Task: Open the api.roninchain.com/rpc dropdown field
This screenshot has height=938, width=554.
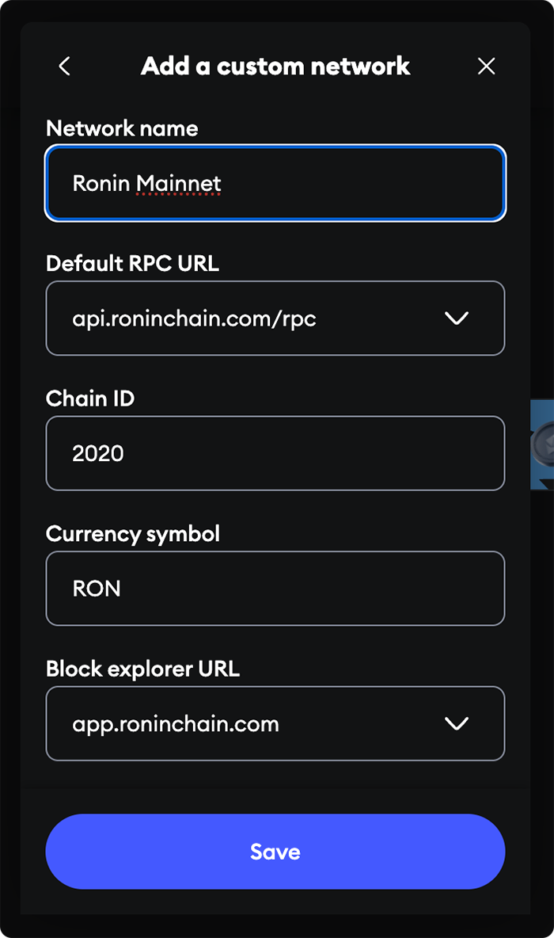Action: (275, 318)
